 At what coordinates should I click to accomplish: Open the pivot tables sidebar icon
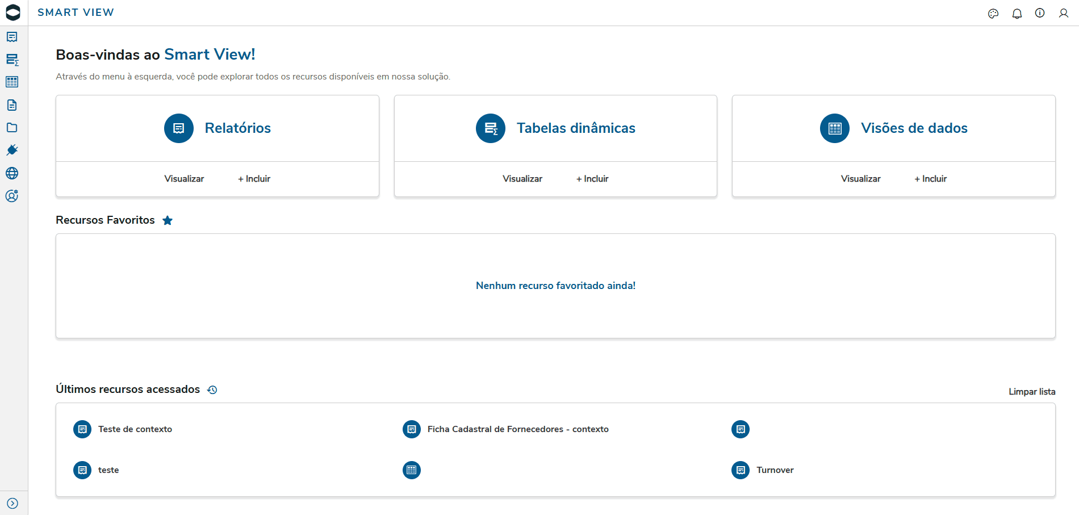pos(12,60)
